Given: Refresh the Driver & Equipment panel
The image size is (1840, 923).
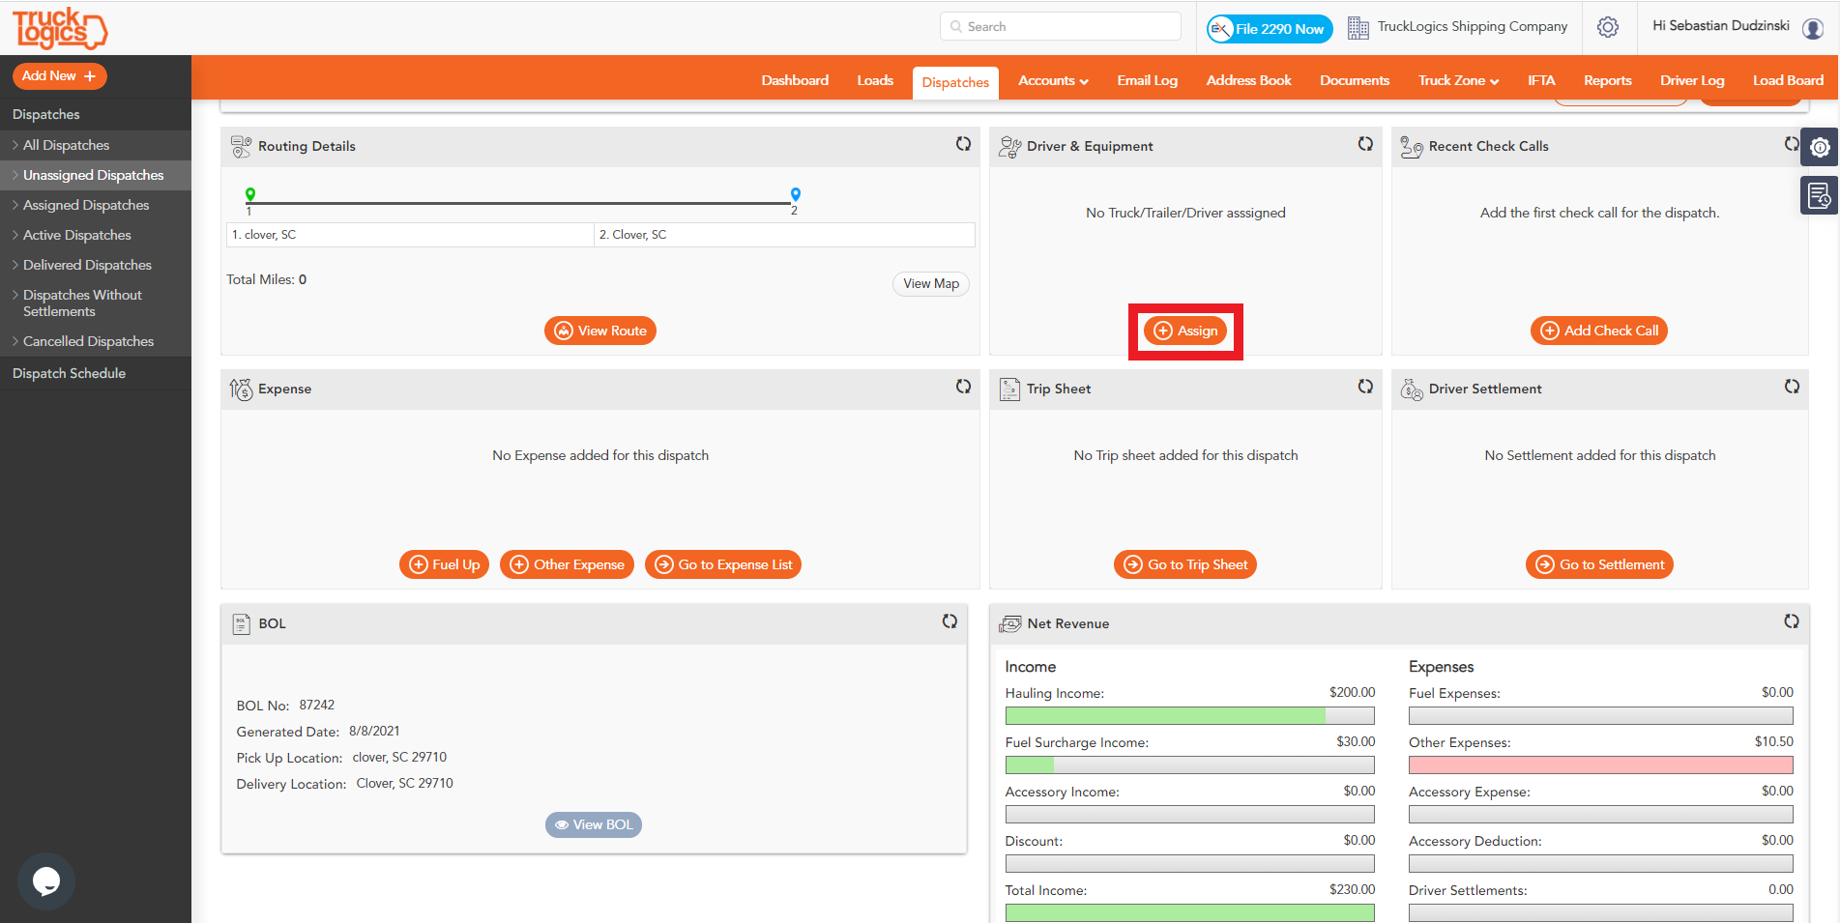Looking at the screenshot, I should coord(1365,144).
